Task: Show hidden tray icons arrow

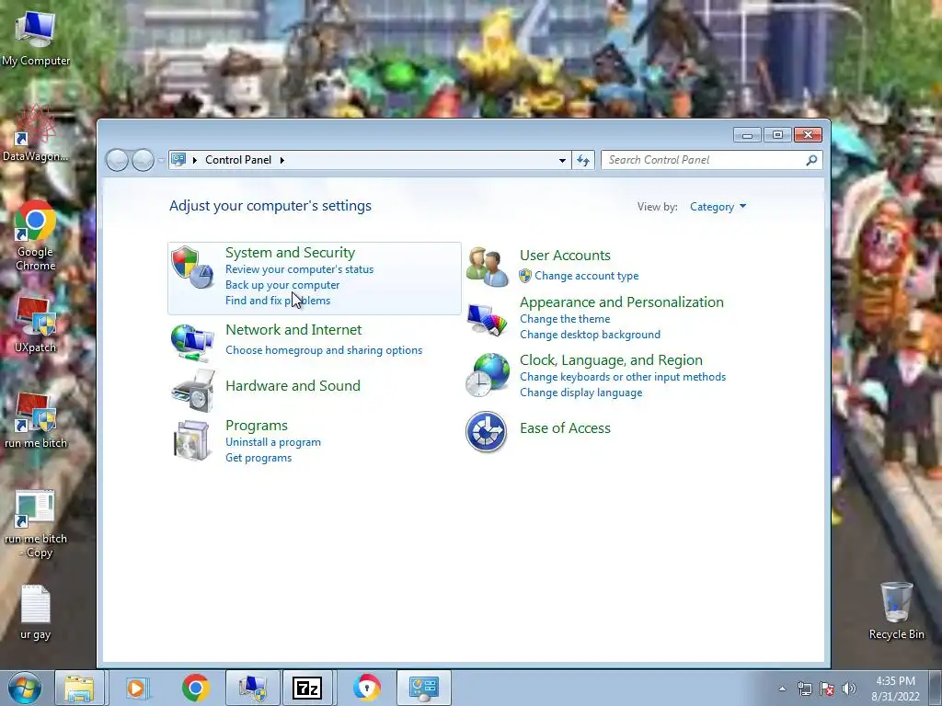Action: tap(782, 689)
